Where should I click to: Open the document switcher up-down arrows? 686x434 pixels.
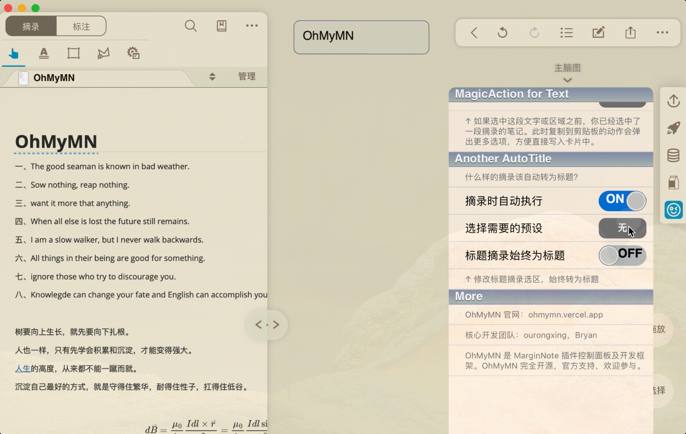(x=212, y=77)
